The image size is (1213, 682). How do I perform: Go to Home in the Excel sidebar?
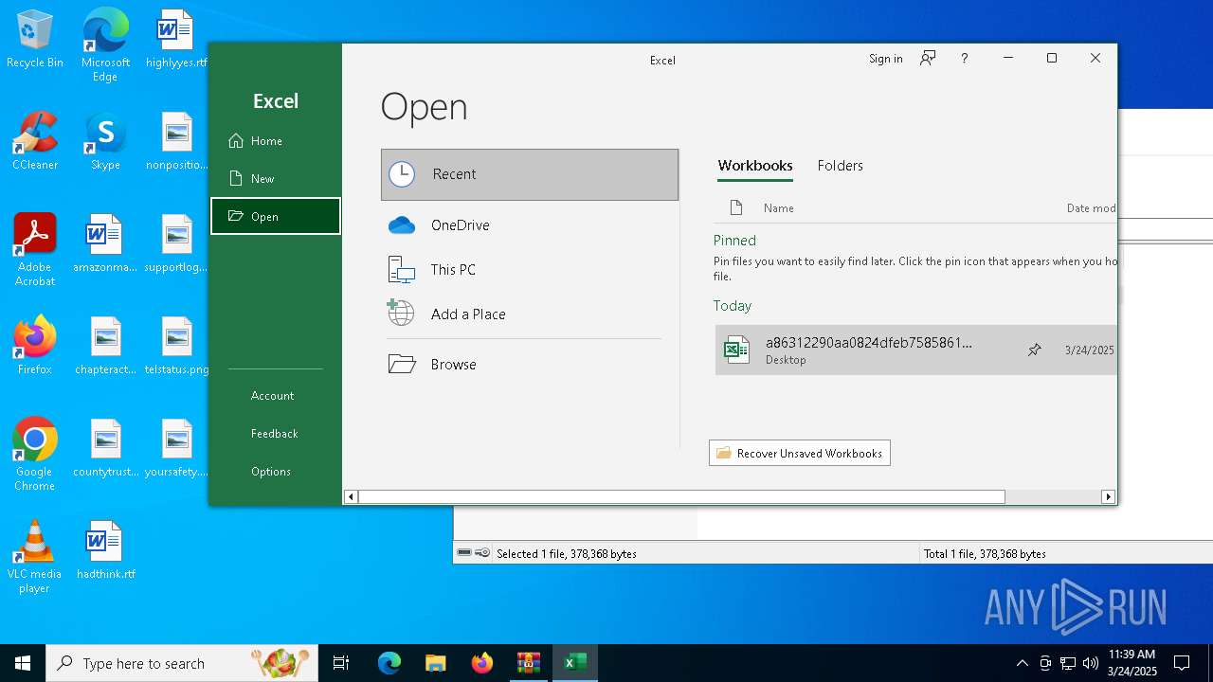point(275,141)
